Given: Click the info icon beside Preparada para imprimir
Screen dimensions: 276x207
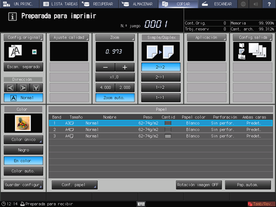Looking at the screenshot, I should pos(12,17).
